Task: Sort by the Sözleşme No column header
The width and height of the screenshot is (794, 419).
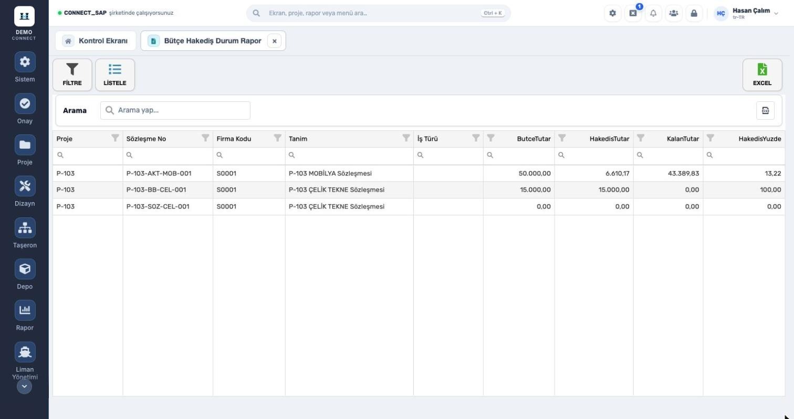Action: (x=146, y=139)
